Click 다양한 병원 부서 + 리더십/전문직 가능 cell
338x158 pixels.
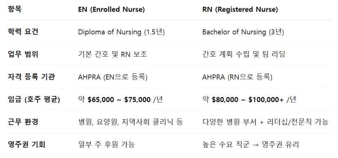265,122
